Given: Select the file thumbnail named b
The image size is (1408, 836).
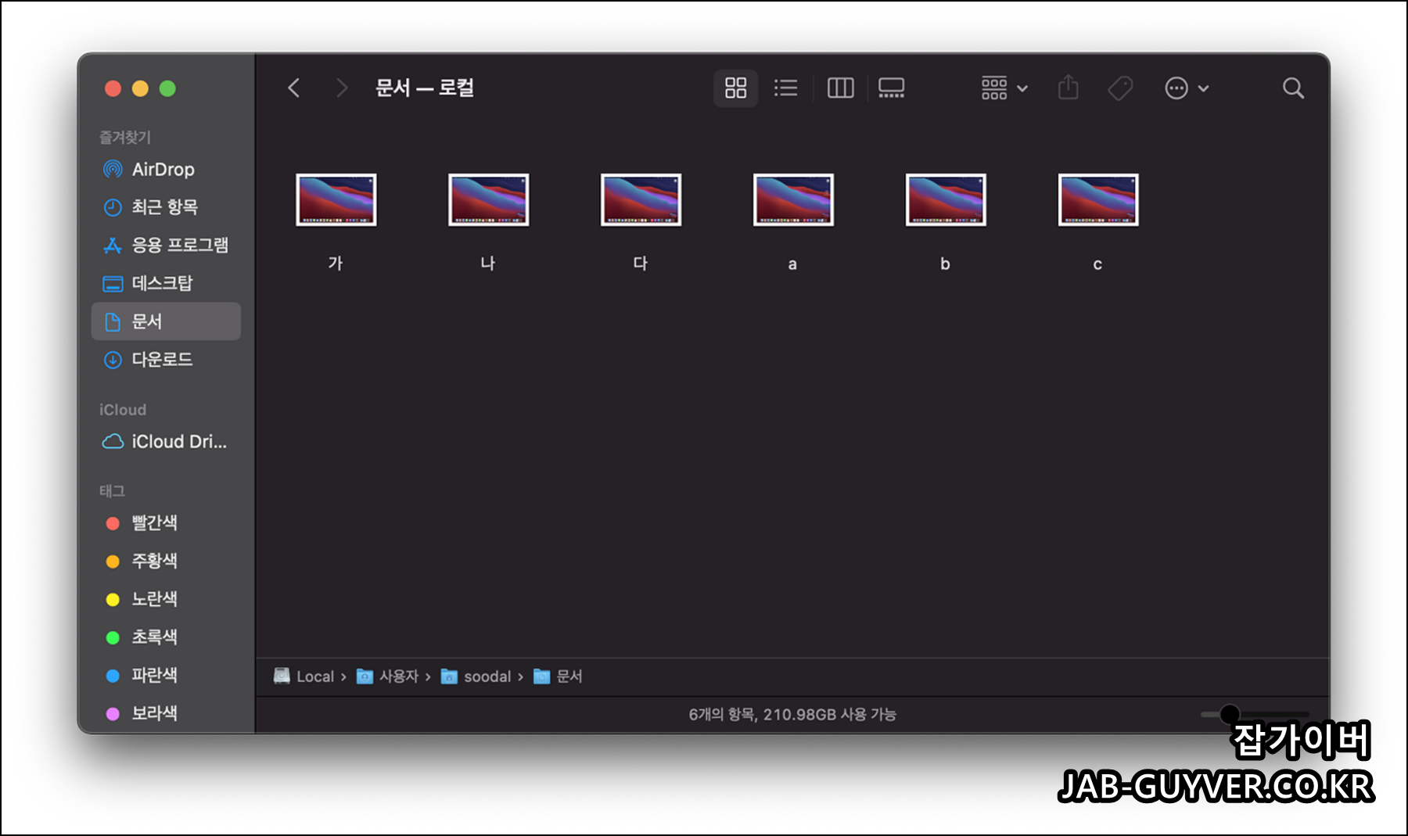Looking at the screenshot, I should tap(946, 199).
